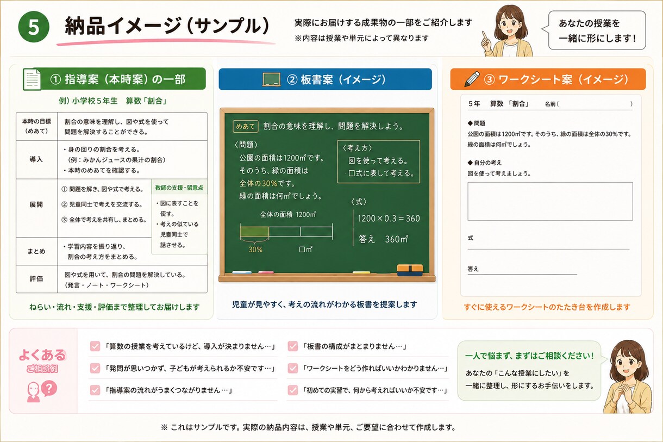Toggle checkbox for 算数の授業を考えているけど、導入が決まりません
The image size is (663, 442).
coord(95,346)
